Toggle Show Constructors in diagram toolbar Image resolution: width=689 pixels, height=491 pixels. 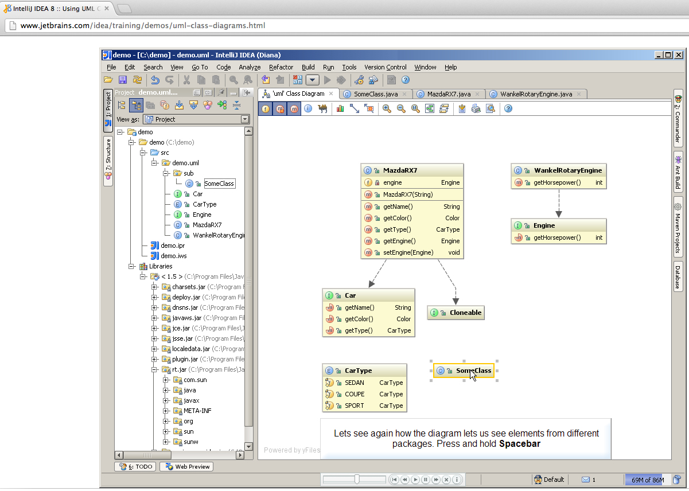click(x=280, y=108)
